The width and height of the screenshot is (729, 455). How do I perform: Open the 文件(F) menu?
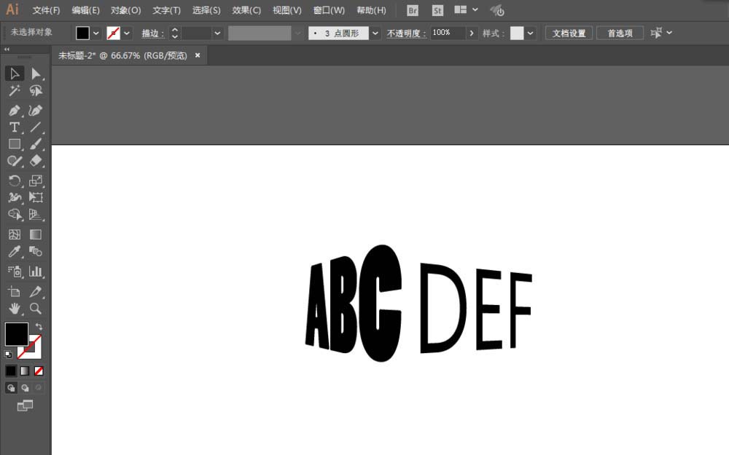[x=46, y=10]
